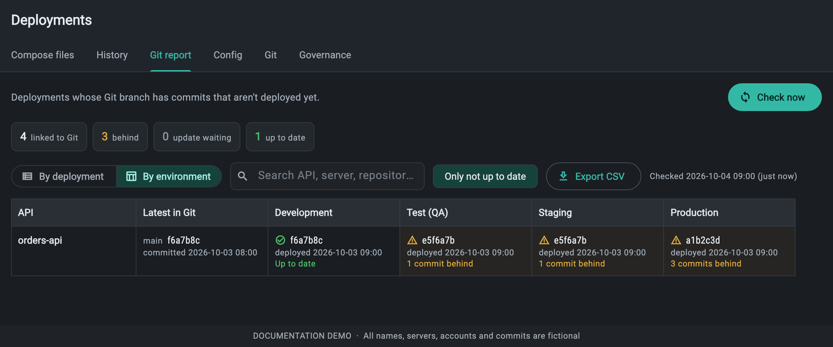833x347 pixels.
Task: Click the list icon beside By deployment
Action: pyautogui.click(x=27, y=176)
